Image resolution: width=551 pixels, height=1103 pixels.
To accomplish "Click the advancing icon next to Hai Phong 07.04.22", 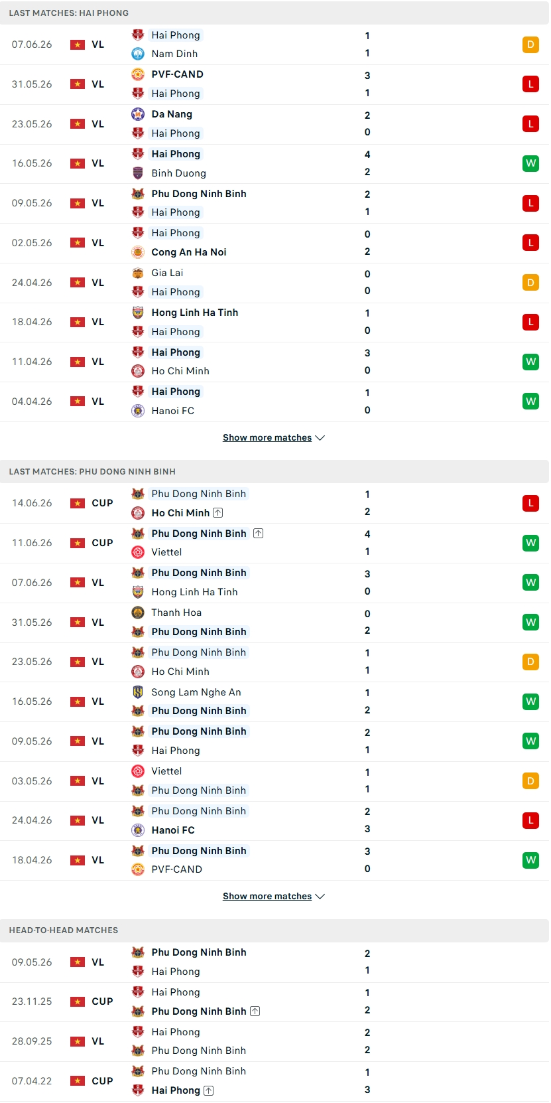I will pyautogui.click(x=209, y=1090).
